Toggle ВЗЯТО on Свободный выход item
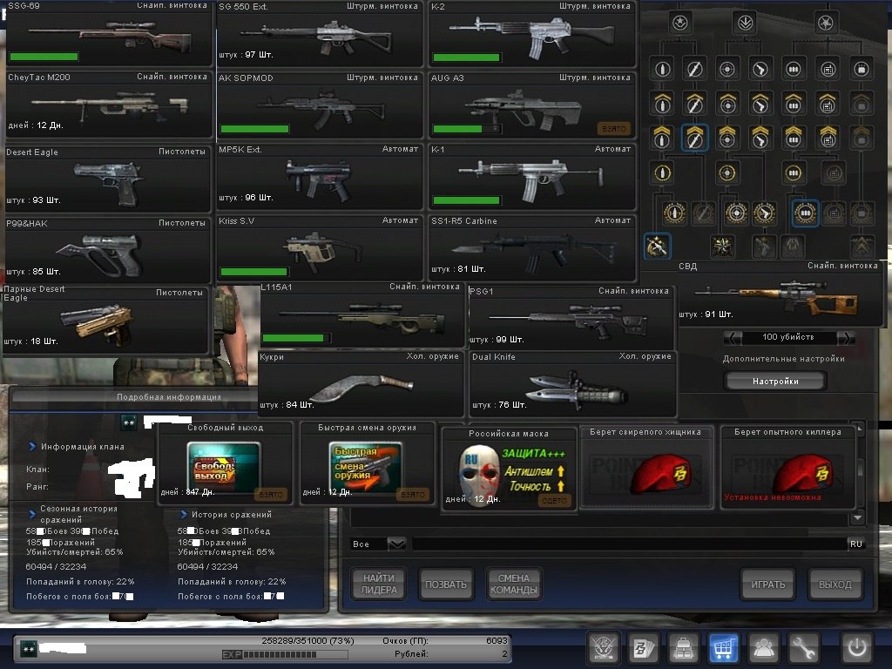Viewport: 892px width, 669px height. click(271, 495)
